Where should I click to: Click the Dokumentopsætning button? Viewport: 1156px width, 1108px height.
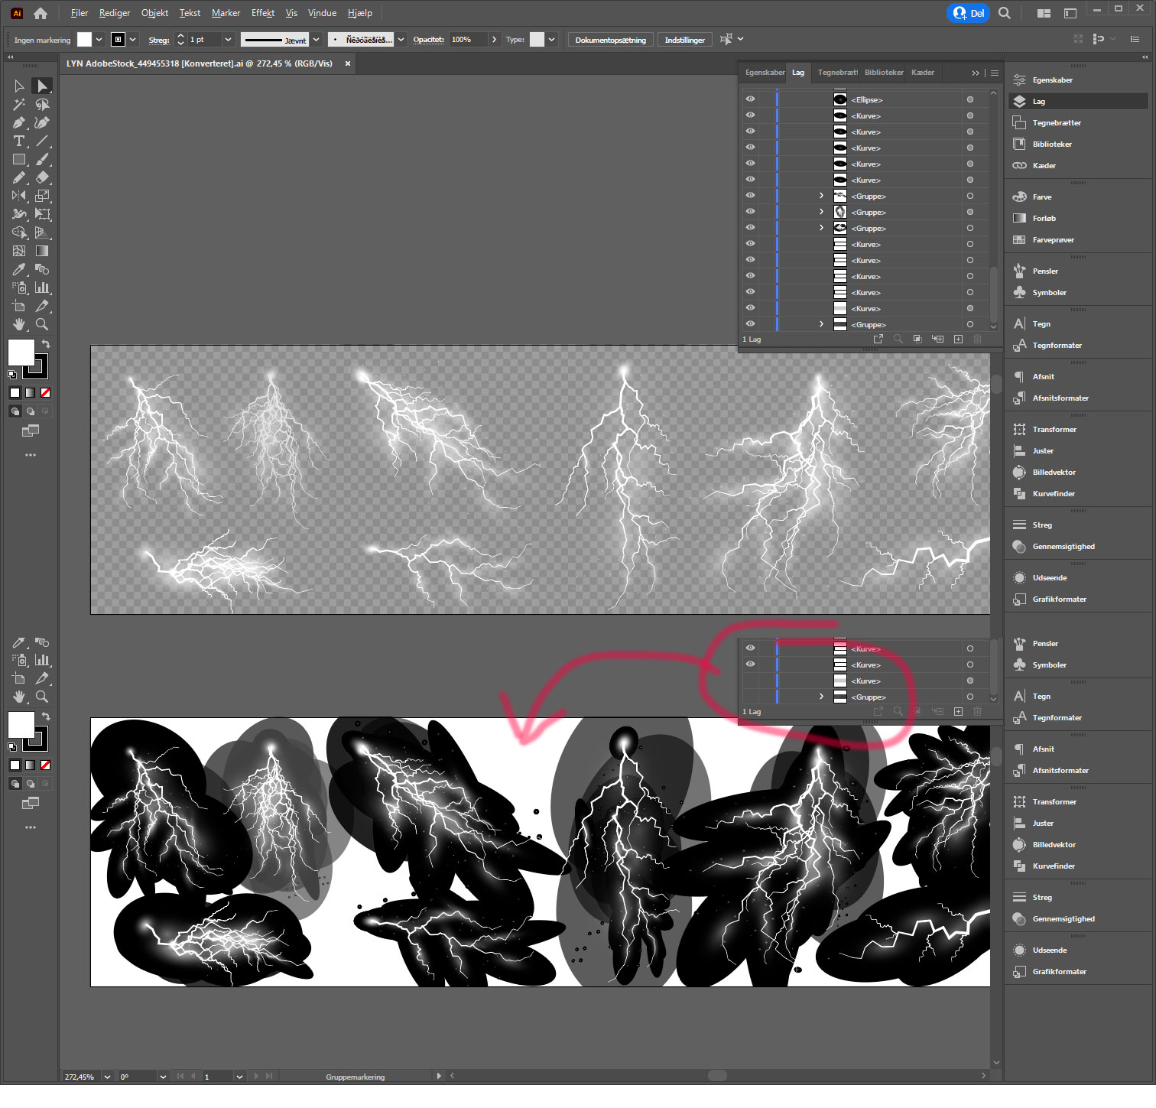[x=610, y=39]
